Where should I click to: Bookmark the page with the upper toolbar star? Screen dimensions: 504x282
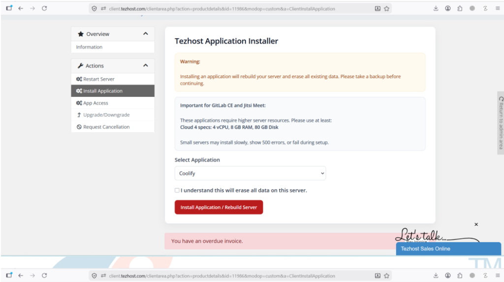point(387,9)
